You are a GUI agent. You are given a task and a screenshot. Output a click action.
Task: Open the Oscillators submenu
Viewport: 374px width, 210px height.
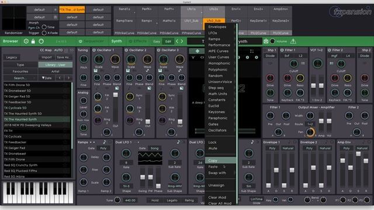click(x=221, y=130)
